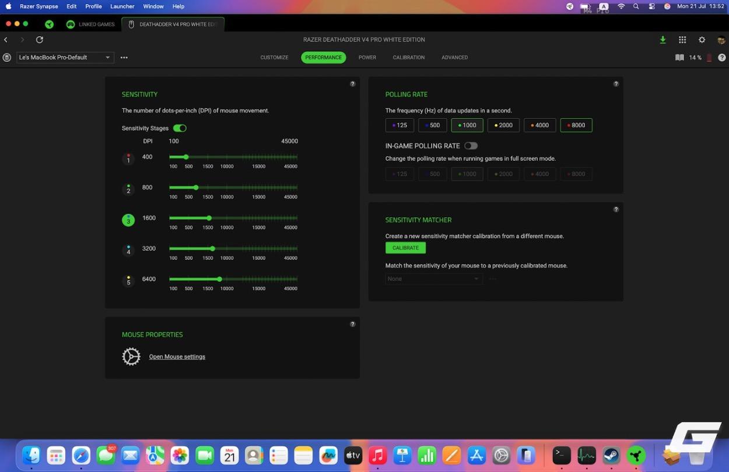The height and width of the screenshot is (472, 729).
Task: Open the user guide book icon
Action: click(x=679, y=58)
